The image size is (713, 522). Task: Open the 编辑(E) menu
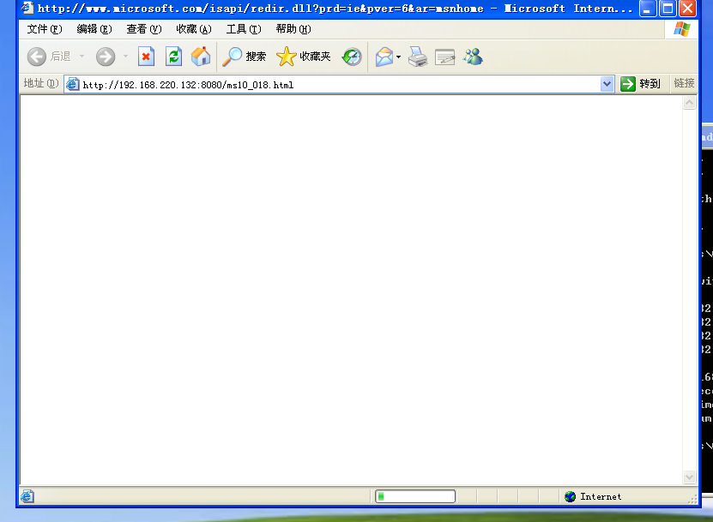pyautogui.click(x=94, y=29)
